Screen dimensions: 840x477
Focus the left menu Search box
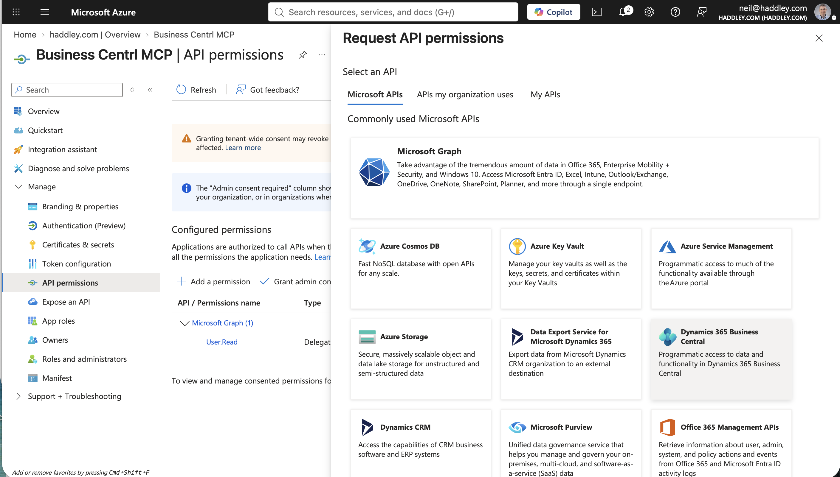pyautogui.click(x=67, y=90)
